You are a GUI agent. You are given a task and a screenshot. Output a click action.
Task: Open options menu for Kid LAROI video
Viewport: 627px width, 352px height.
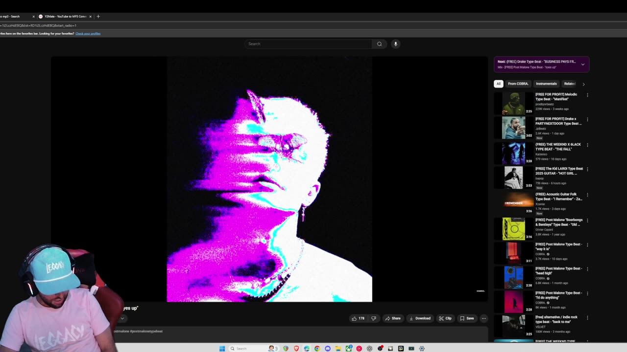pos(587,169)
